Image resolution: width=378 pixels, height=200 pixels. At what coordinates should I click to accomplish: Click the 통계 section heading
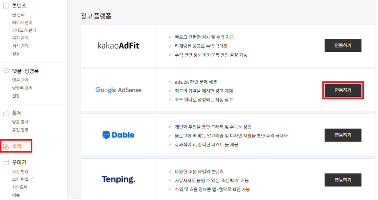click(17, 113)
